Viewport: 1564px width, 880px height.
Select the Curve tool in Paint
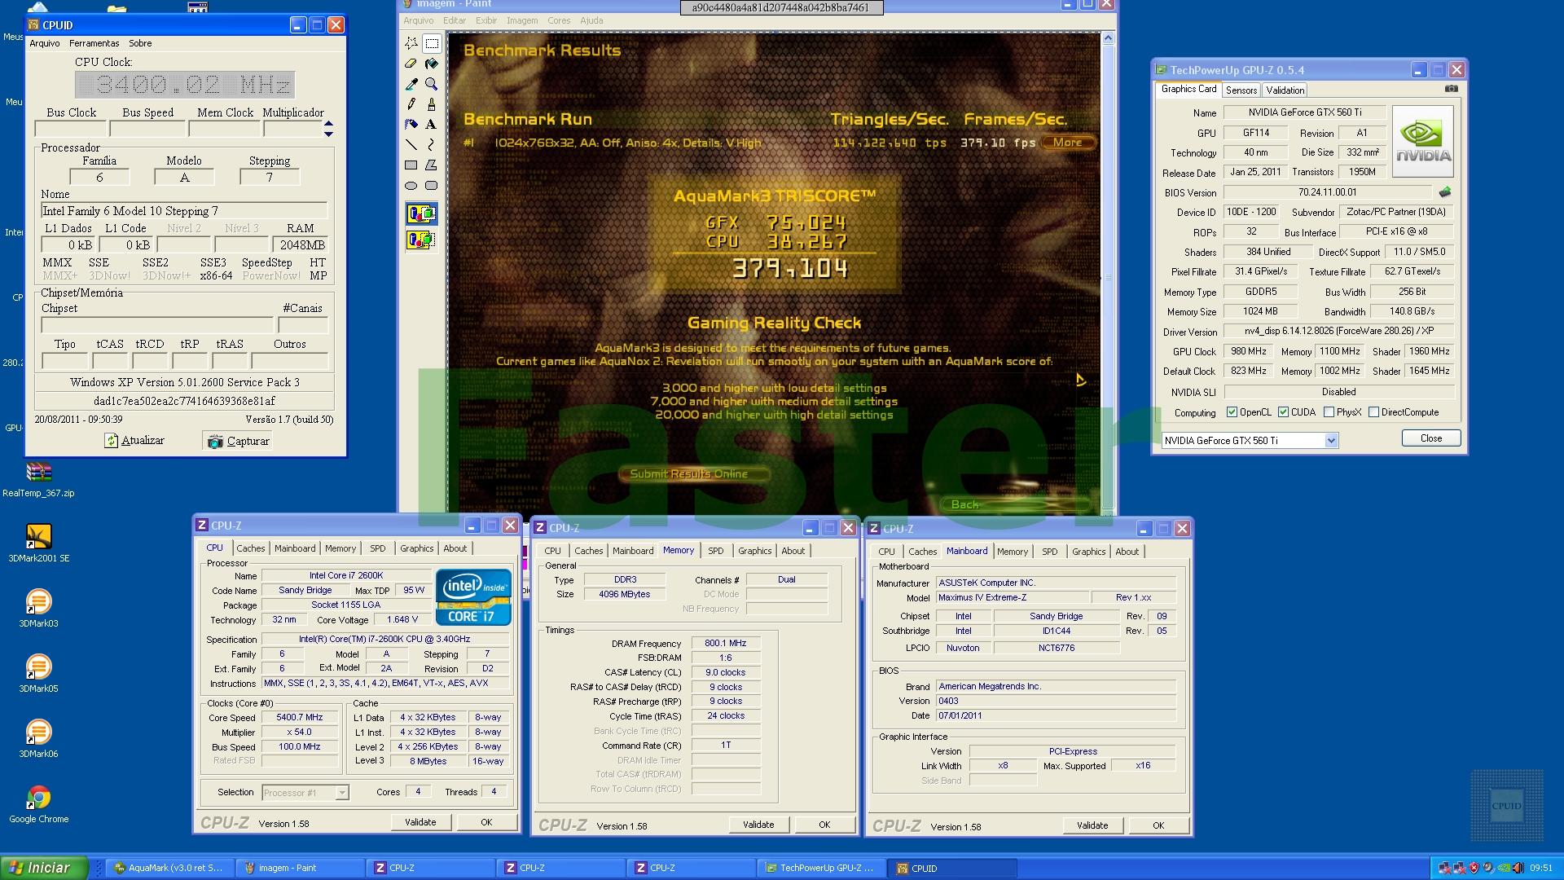[432, 145]
